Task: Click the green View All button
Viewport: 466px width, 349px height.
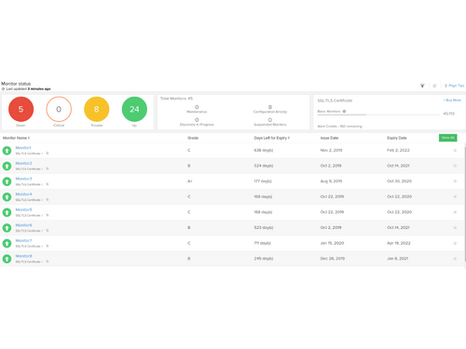Action: 447,138
